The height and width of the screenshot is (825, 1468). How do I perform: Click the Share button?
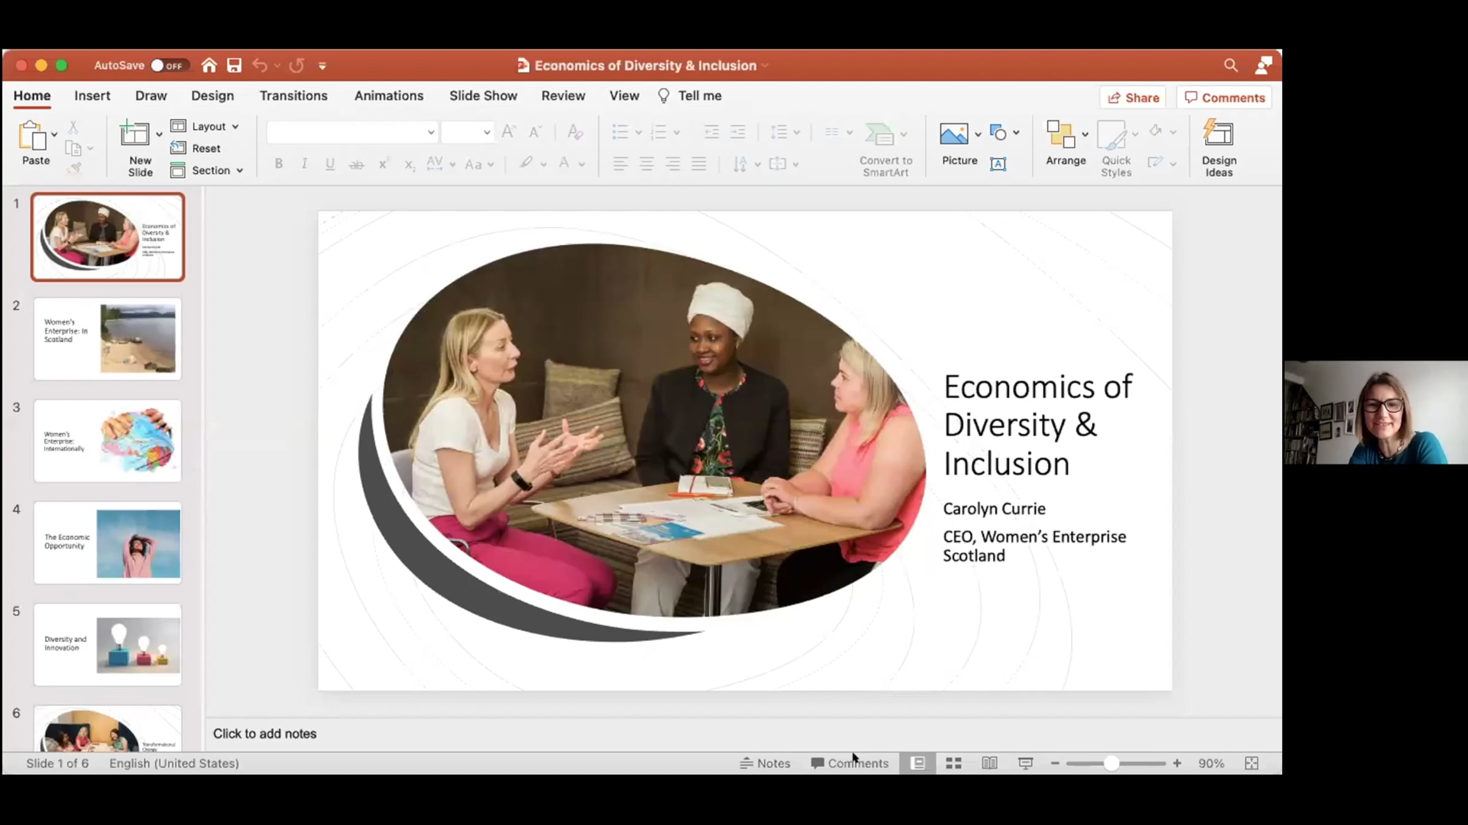click(1133, 98)
